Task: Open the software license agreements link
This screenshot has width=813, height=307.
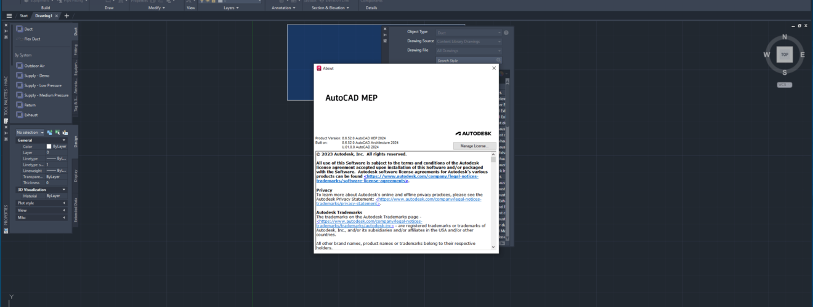Action: click(x=397, y=179)
